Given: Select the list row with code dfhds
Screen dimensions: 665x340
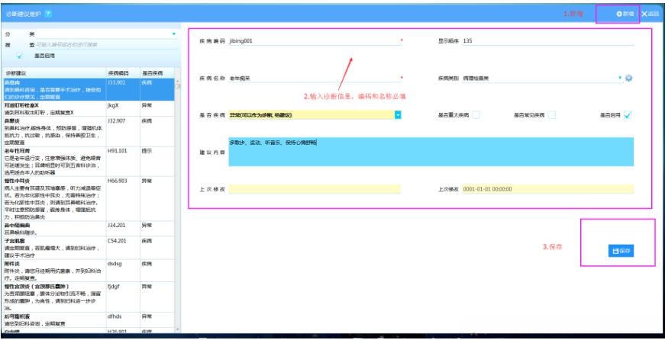Looking at the screenshot, I should pyautogui.click(x=89, y=320).
